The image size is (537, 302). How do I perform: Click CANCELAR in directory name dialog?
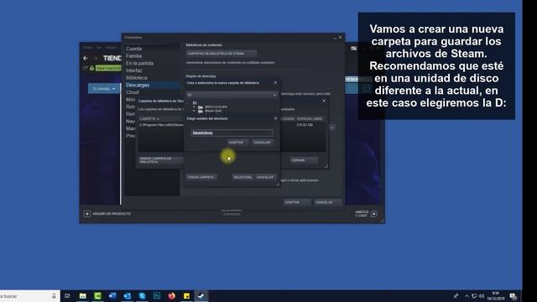click(262, 143)
